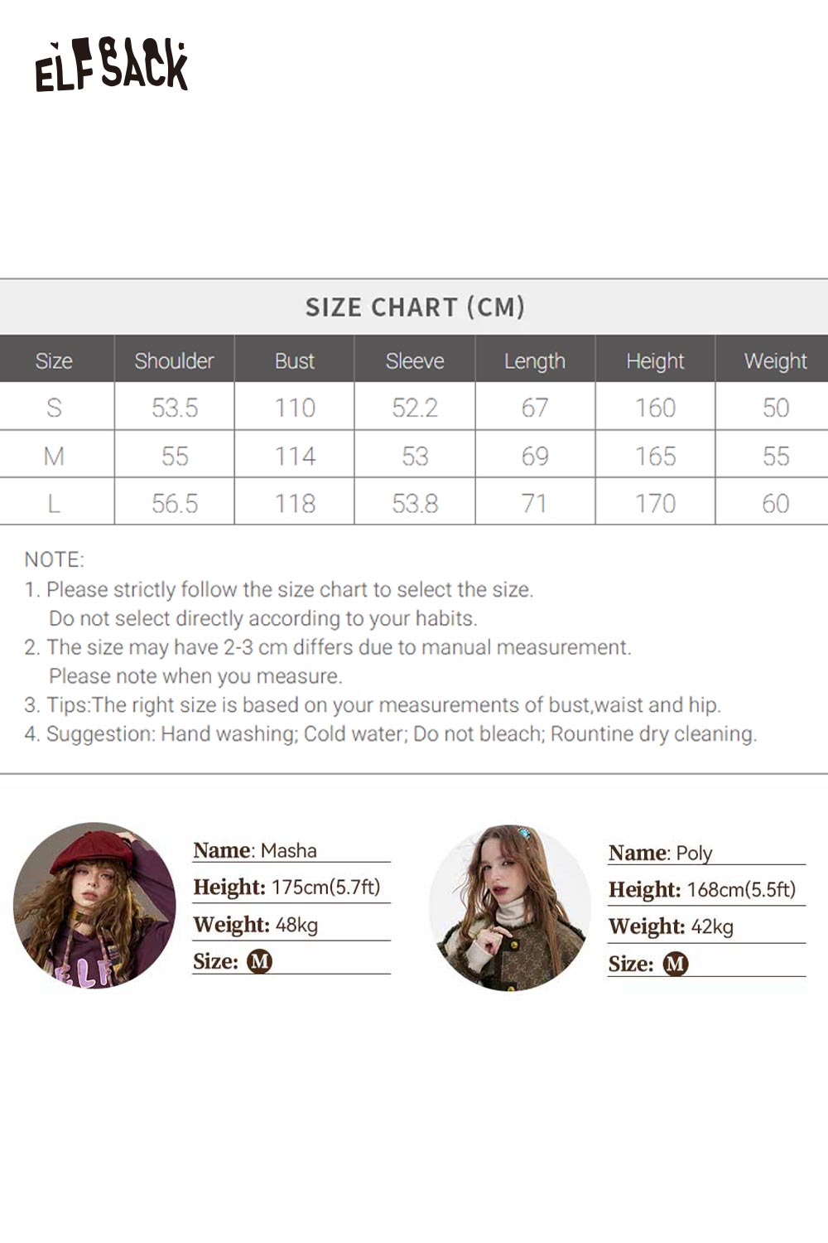Click the size L row label
The height and width of the screenshot is (1243, 828).
[x=54, y=503]
